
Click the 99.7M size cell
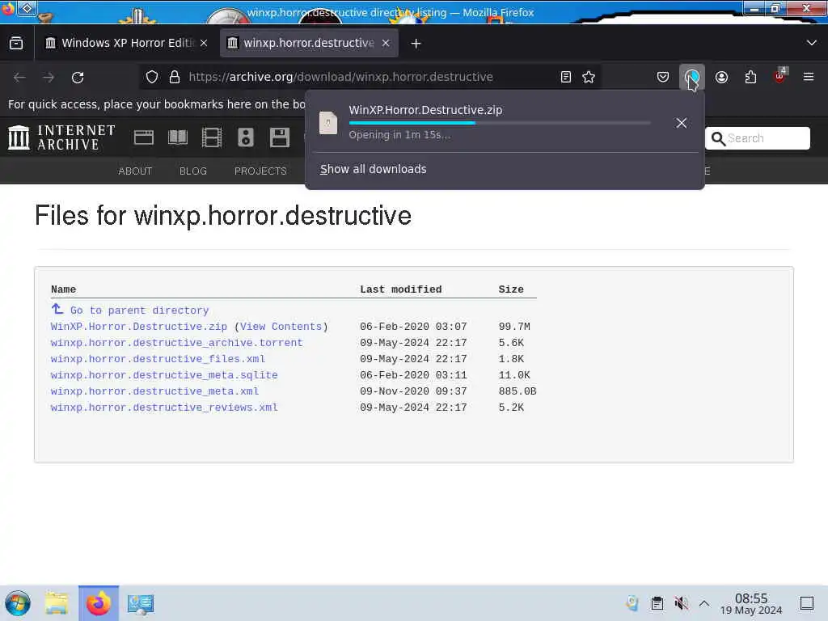click(x=514, y=327)
